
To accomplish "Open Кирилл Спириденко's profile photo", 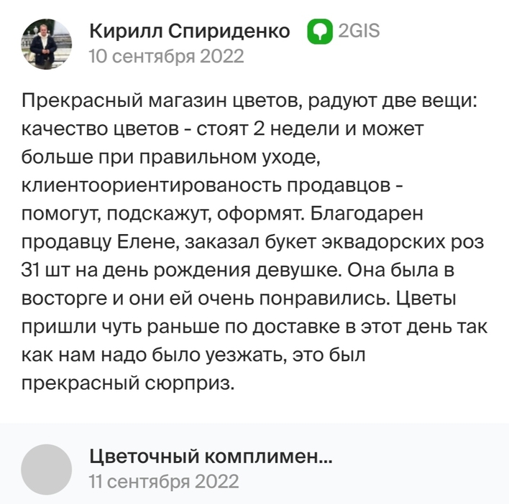I will pos(47,44).
